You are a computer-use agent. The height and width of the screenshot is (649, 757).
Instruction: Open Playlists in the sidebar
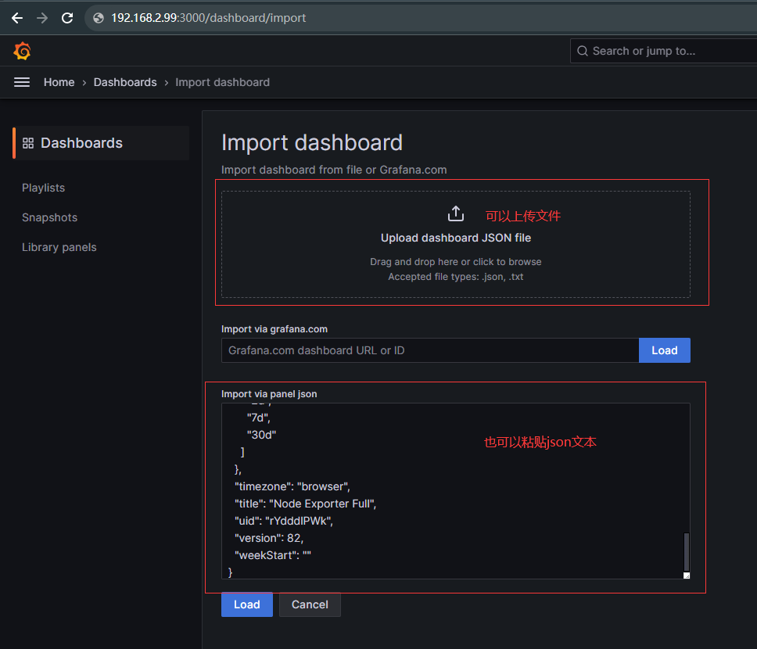pyautogui.click(x=43, y=188)
